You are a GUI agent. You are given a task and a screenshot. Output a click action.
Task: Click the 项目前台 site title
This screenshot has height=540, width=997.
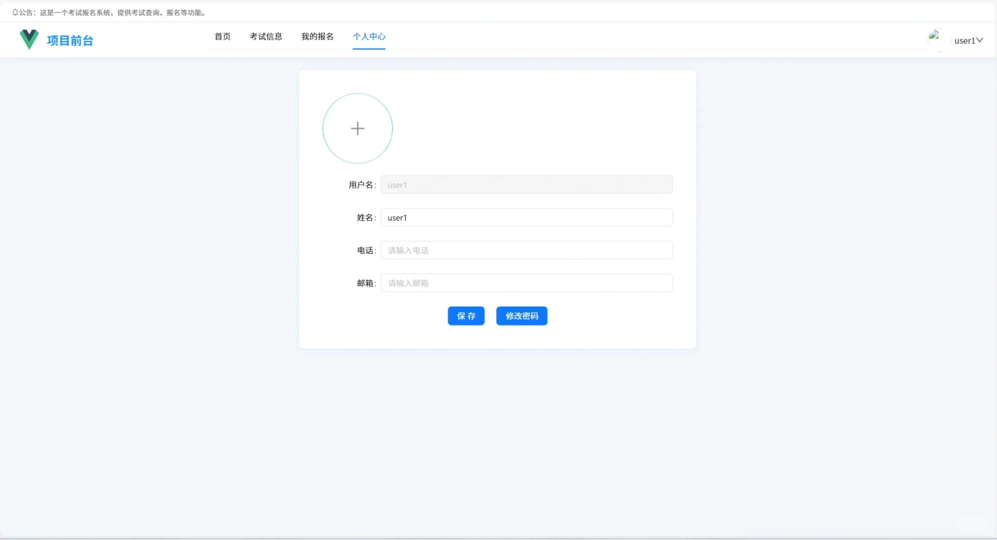coord(70,40)
